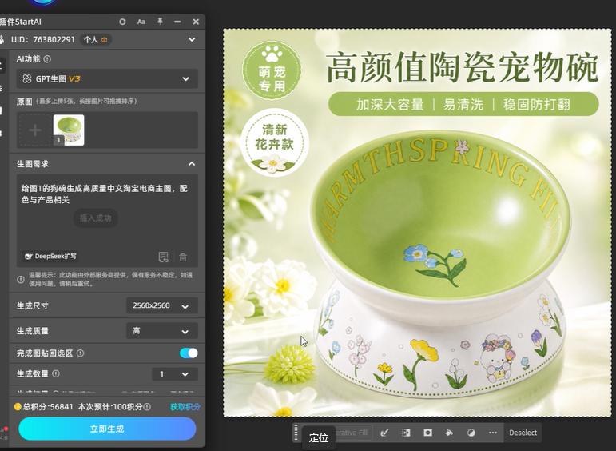Image resolution: width=616 pixels, height=451 pixels.
Task: Click the user avatar icon beside UID
Action: (x=2, y=39)
